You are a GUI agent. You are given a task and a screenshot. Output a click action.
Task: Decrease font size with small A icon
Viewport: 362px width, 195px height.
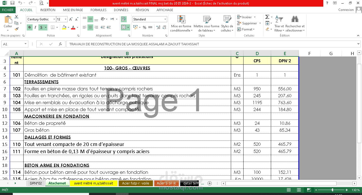pyautogui.click(x=76, y=19)
